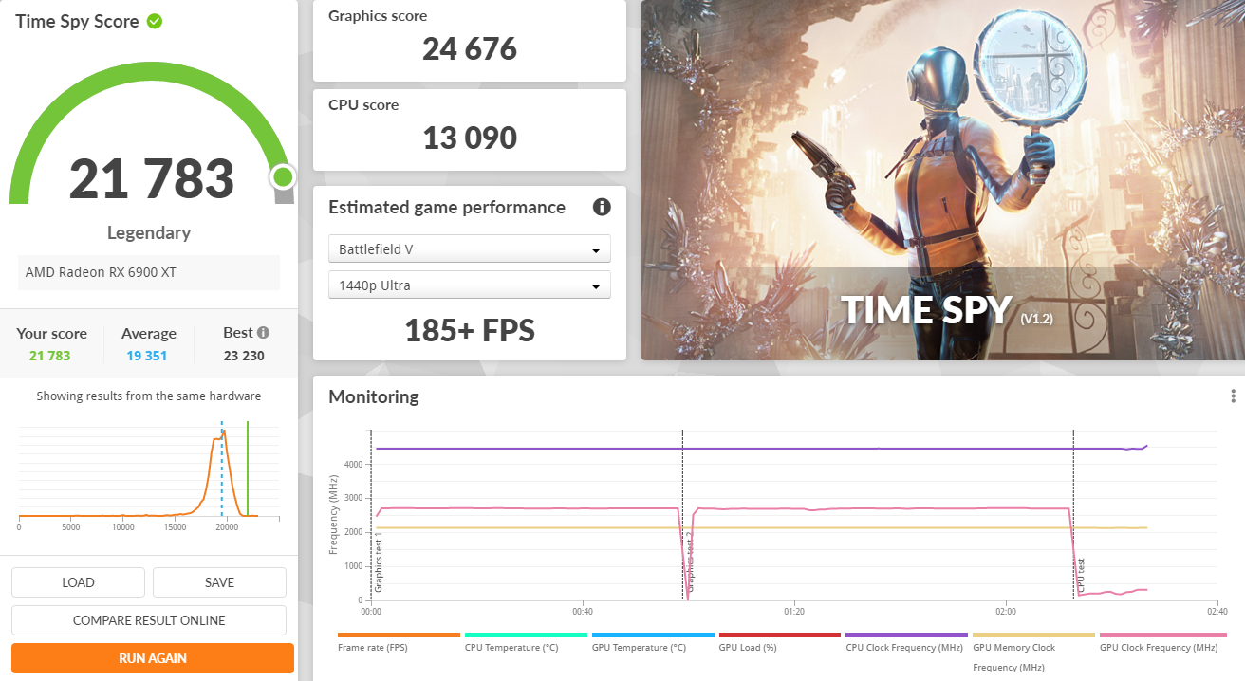The height and width of the screenshot is (681, 1245).
Task: Click the info icon next to Best
Action: pyautogui.click(x=263, y=333)
